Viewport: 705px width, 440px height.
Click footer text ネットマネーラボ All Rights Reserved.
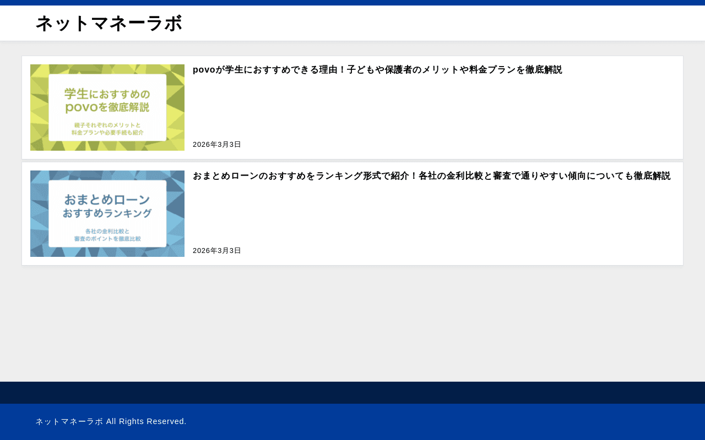click(111, 421)
